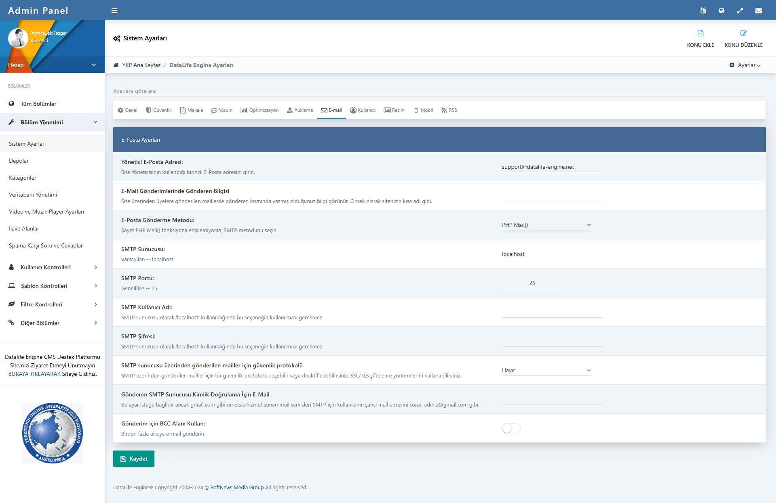Toggle the BCC Alanı Kullan switch
This screenshot has height=503, width=776.
(511, 428)
